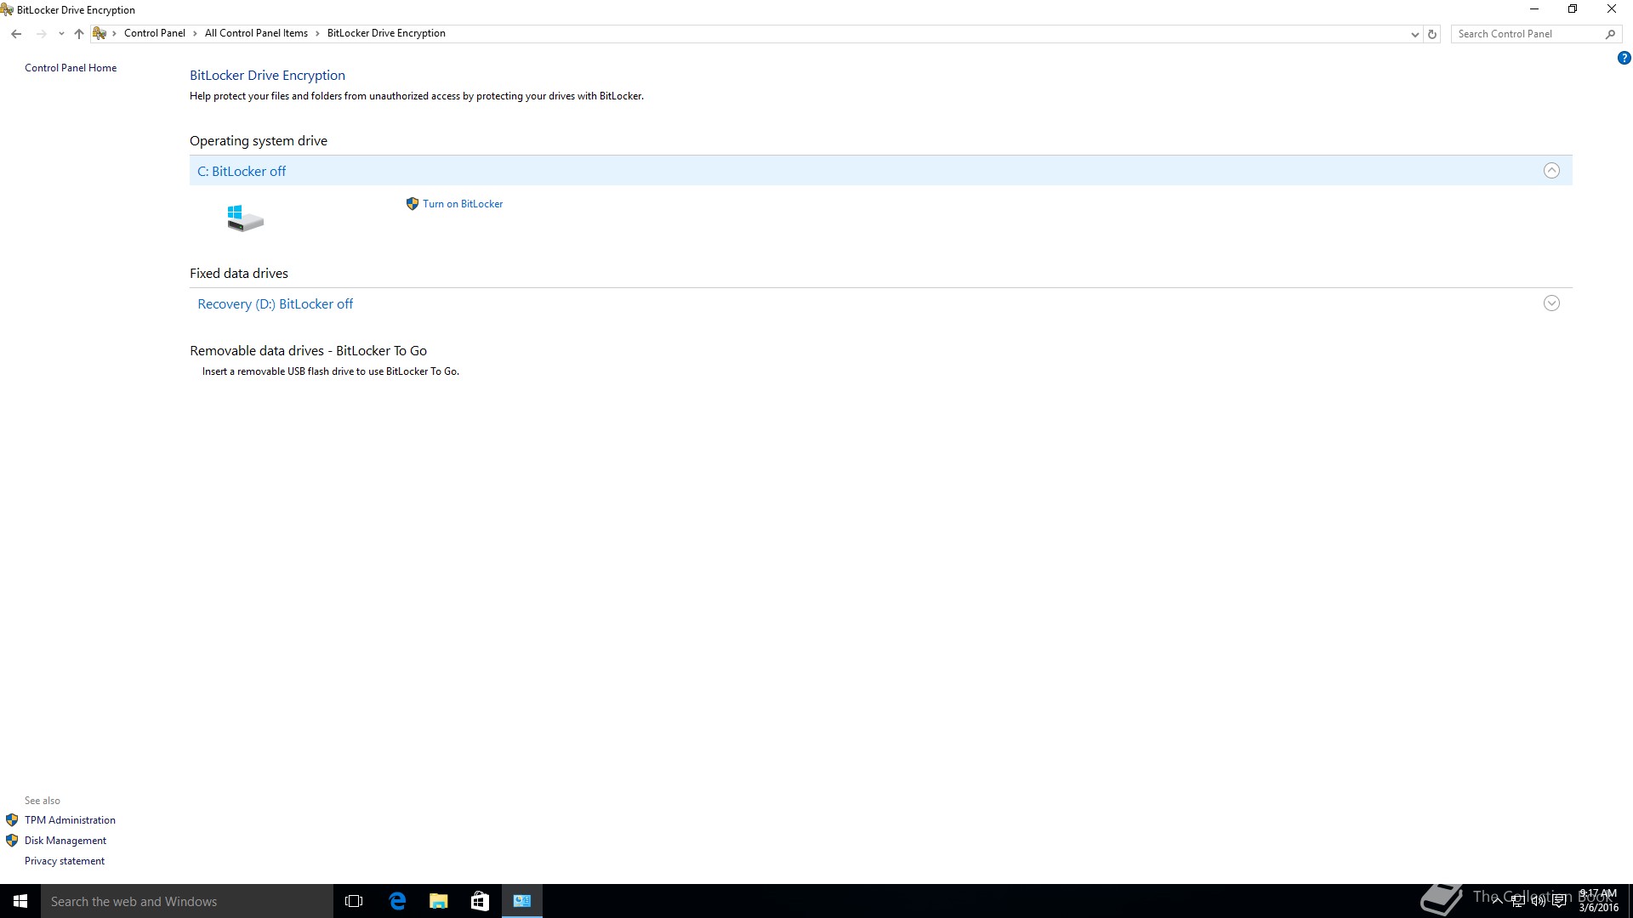Open the Privacy statement link

coord(65,861)
